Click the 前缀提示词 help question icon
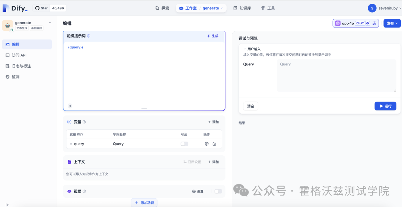Viewport: 402px width, 207px height. [x=89, y=36]
